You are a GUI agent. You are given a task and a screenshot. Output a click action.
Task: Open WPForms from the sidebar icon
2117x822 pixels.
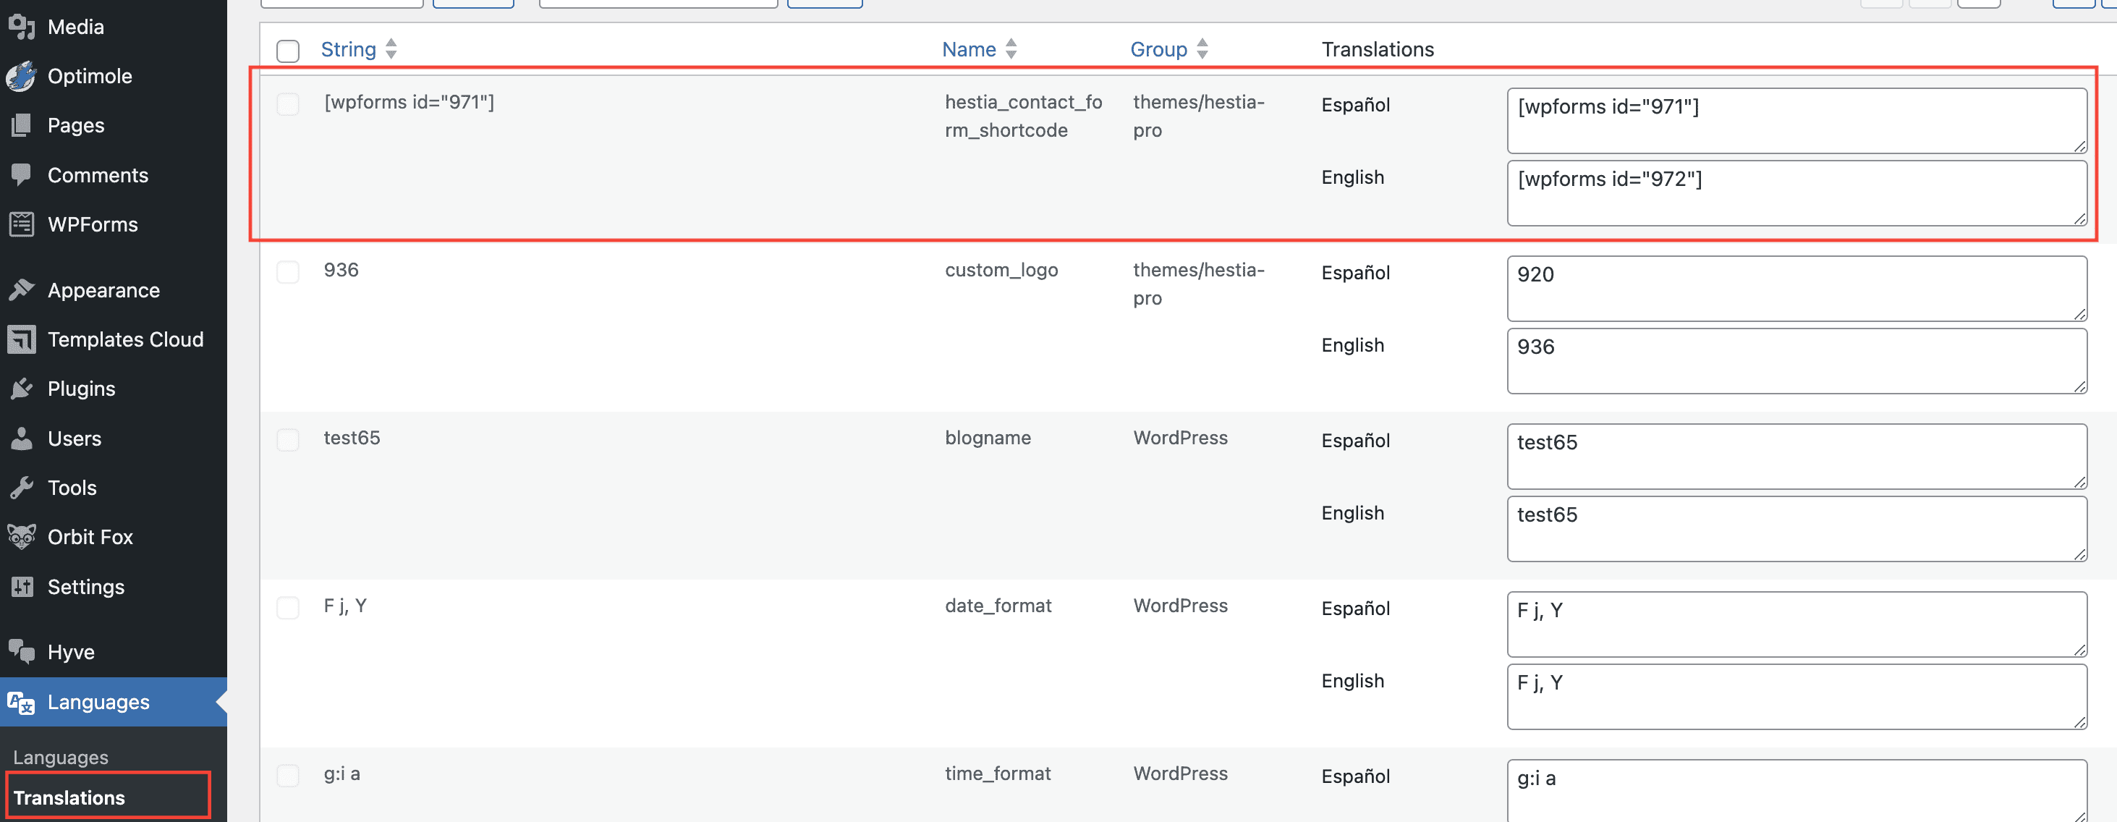pos(22,224)
